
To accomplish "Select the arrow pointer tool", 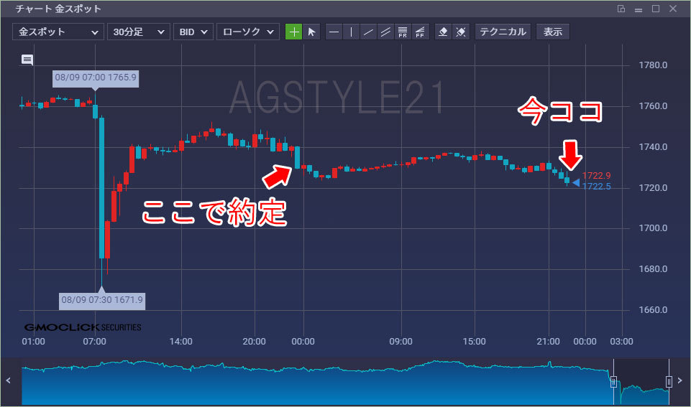I will tap(311, 32).
